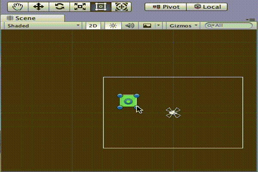The image size is (258, 172).
Task: Switch to the Scale tool
Action: tap(80, 6)
